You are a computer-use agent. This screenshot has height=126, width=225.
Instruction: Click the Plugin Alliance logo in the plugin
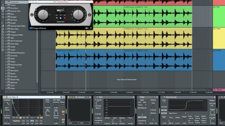(x=37, y=28)
